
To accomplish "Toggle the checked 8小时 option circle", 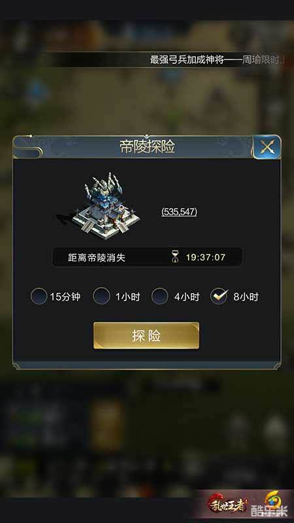I will [x=219, y=297].
